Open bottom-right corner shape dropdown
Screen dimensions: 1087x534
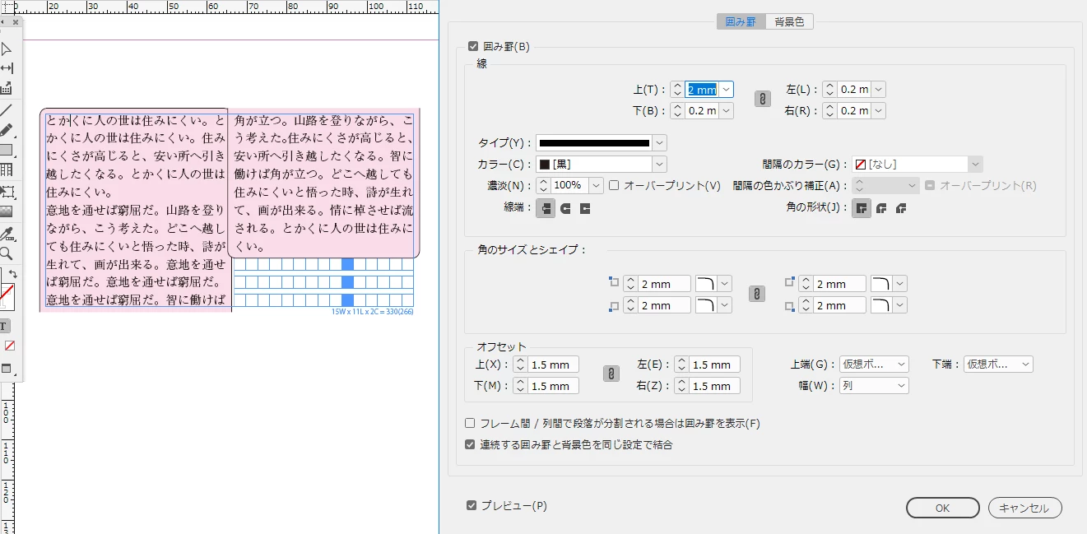900,305
